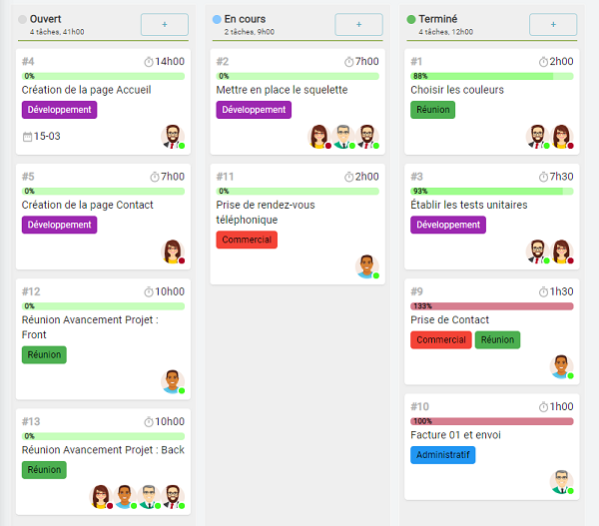This screenshot has width=599, height=526.
Task: Click the '14h00' duration on task #4
Action: (170, 62)
